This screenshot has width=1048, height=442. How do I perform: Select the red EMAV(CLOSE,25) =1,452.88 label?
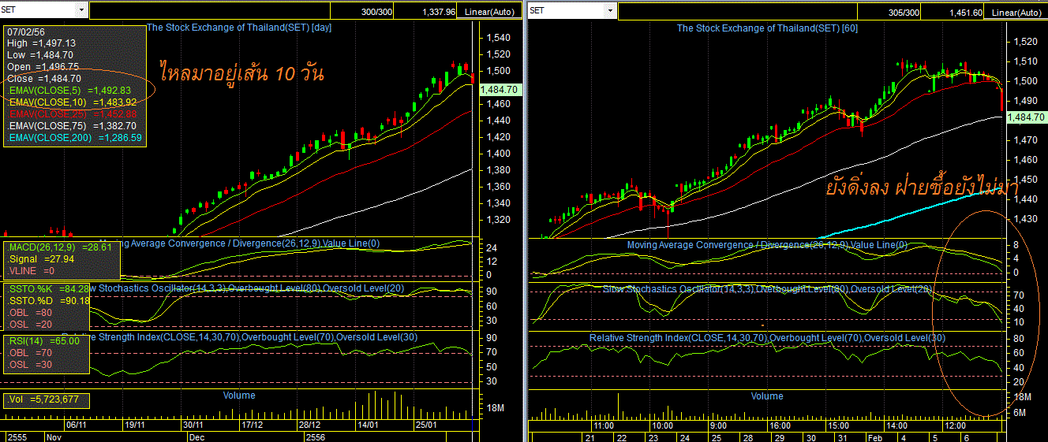pos(73,114)
